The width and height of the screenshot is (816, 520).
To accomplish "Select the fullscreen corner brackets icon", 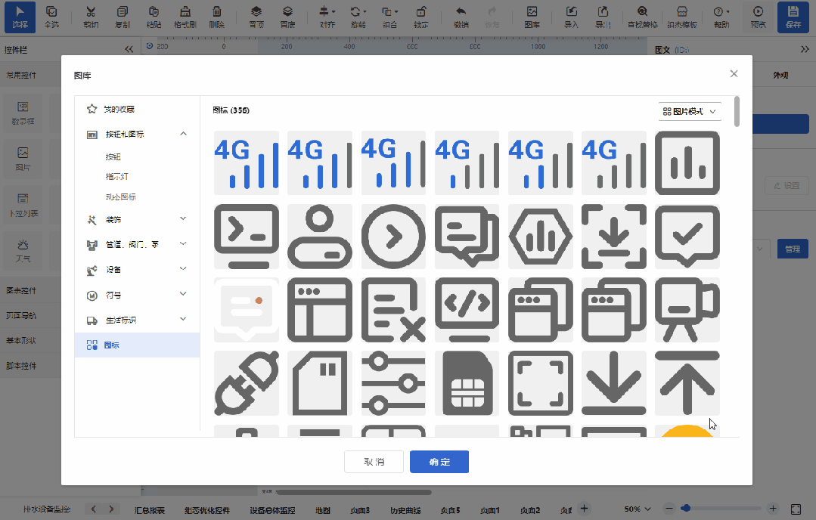I will (540, 383).
